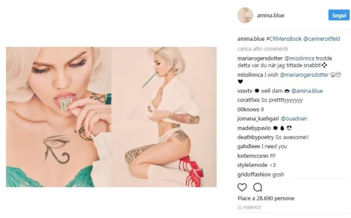The image size is (351, 218).
Task: Like the post with the heart icon
Action: pos(242,187)
